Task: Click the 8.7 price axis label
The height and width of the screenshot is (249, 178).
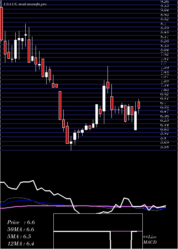Action: click(x=164, y=24)
